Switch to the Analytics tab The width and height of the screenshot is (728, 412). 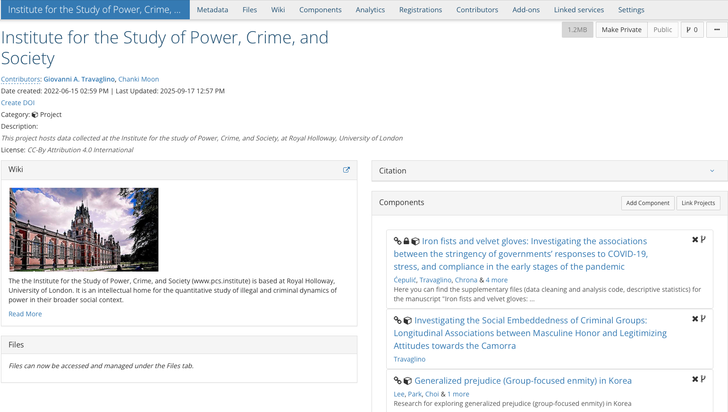coord(370,10)
